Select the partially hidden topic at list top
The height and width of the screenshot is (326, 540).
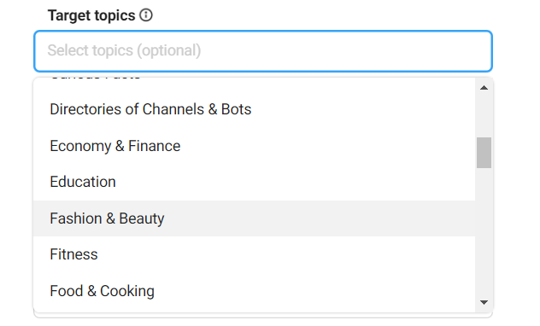click(x=95, y=78)
